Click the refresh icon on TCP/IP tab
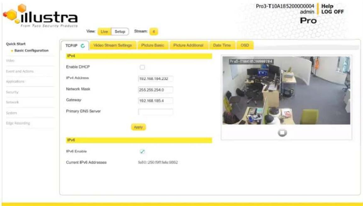 pos(83,46)
